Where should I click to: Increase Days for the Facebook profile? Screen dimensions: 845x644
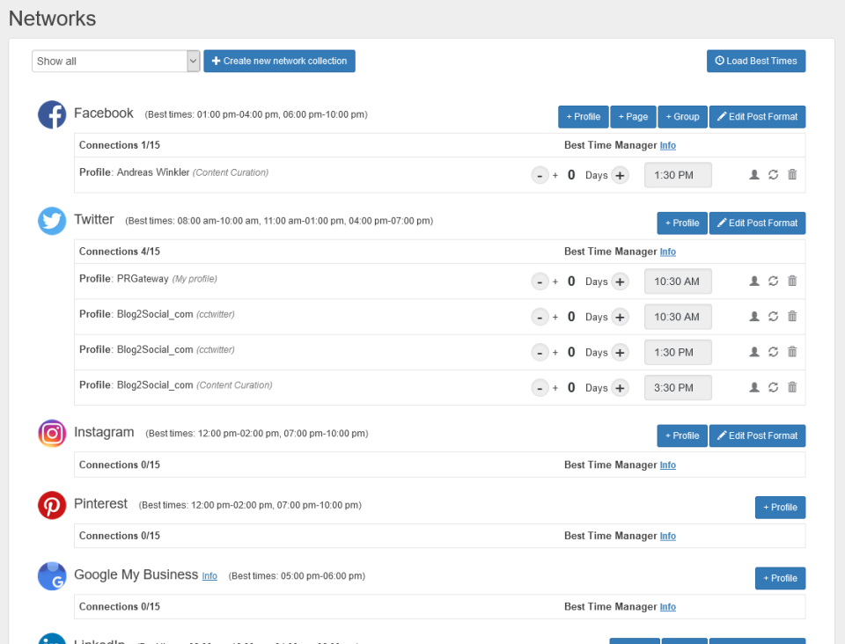point(621,175)
